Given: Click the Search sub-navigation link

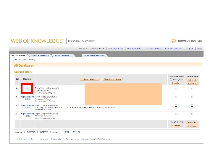Looking at the screenshot, I should point(17,60).
